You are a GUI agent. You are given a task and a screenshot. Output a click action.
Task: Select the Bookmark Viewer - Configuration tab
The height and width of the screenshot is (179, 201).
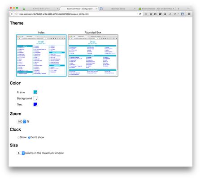point(79,9)
